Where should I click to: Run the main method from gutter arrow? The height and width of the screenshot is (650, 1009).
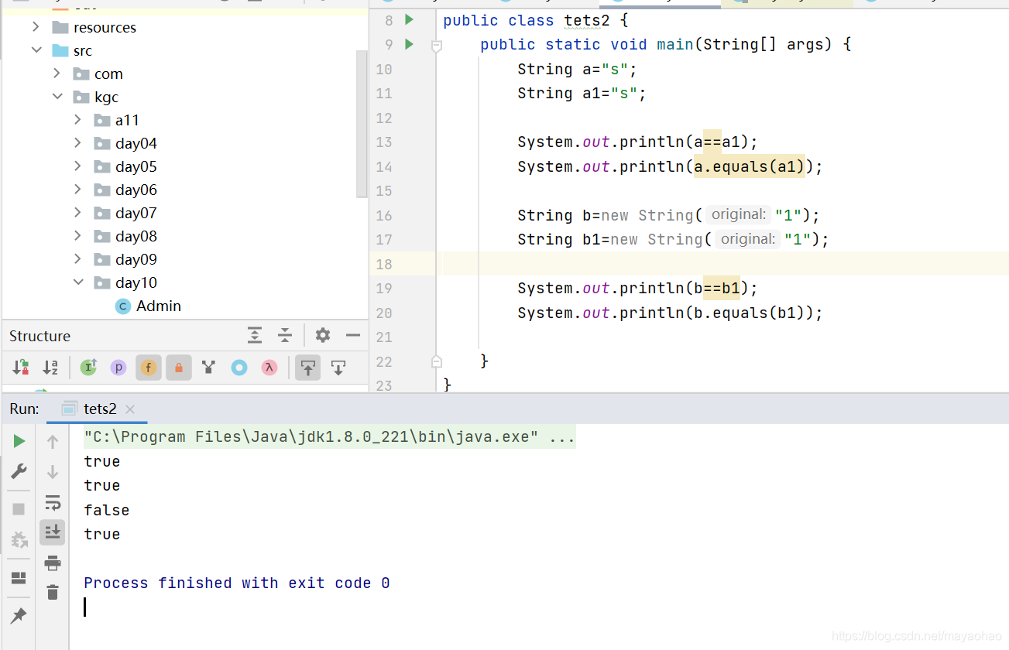click(409, 44)
